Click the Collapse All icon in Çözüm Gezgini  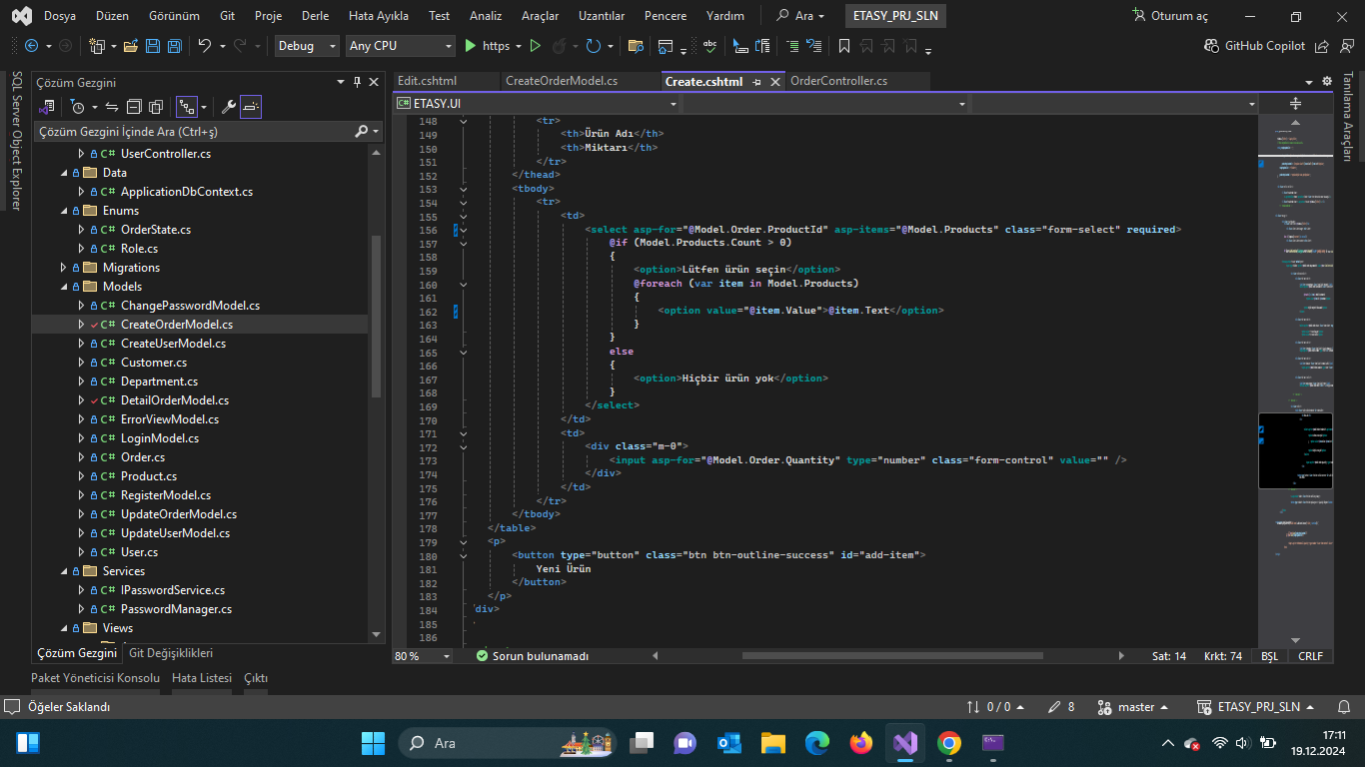point(134,107)
